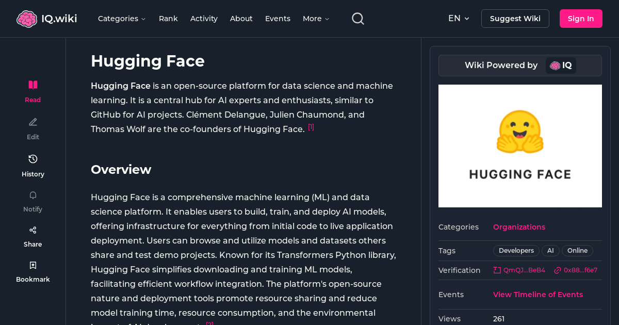Open View Timeline of Events link
The image size is (619, 325).
pos(537,295)
